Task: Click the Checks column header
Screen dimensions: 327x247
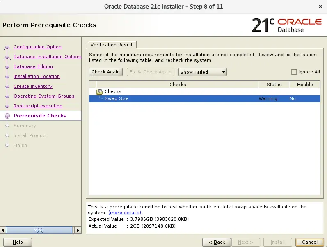Action: click(178, 85)
